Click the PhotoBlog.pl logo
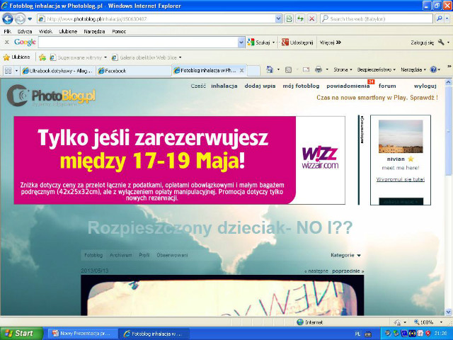 tap(51, 96)
